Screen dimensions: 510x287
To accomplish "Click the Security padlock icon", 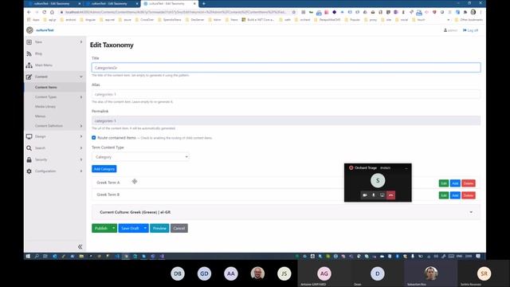I will pos(29,159).
